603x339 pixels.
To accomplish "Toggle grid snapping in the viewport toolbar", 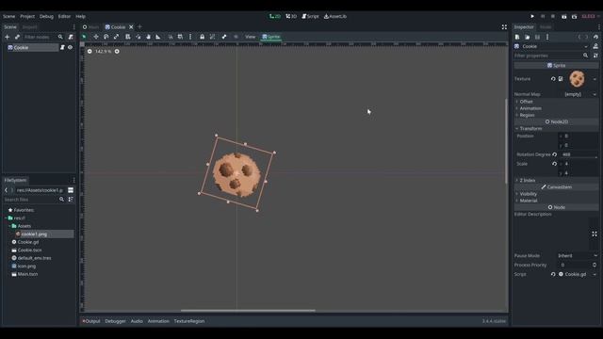I will 180,37.
